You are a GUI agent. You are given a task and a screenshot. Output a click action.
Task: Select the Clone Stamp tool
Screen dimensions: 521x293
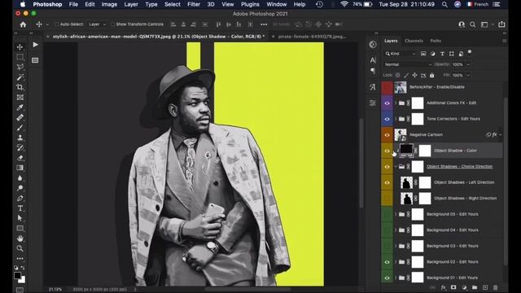pos(20,138)
